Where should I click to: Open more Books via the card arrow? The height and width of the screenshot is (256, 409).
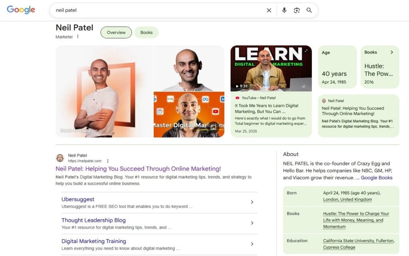tap(391, 52)
